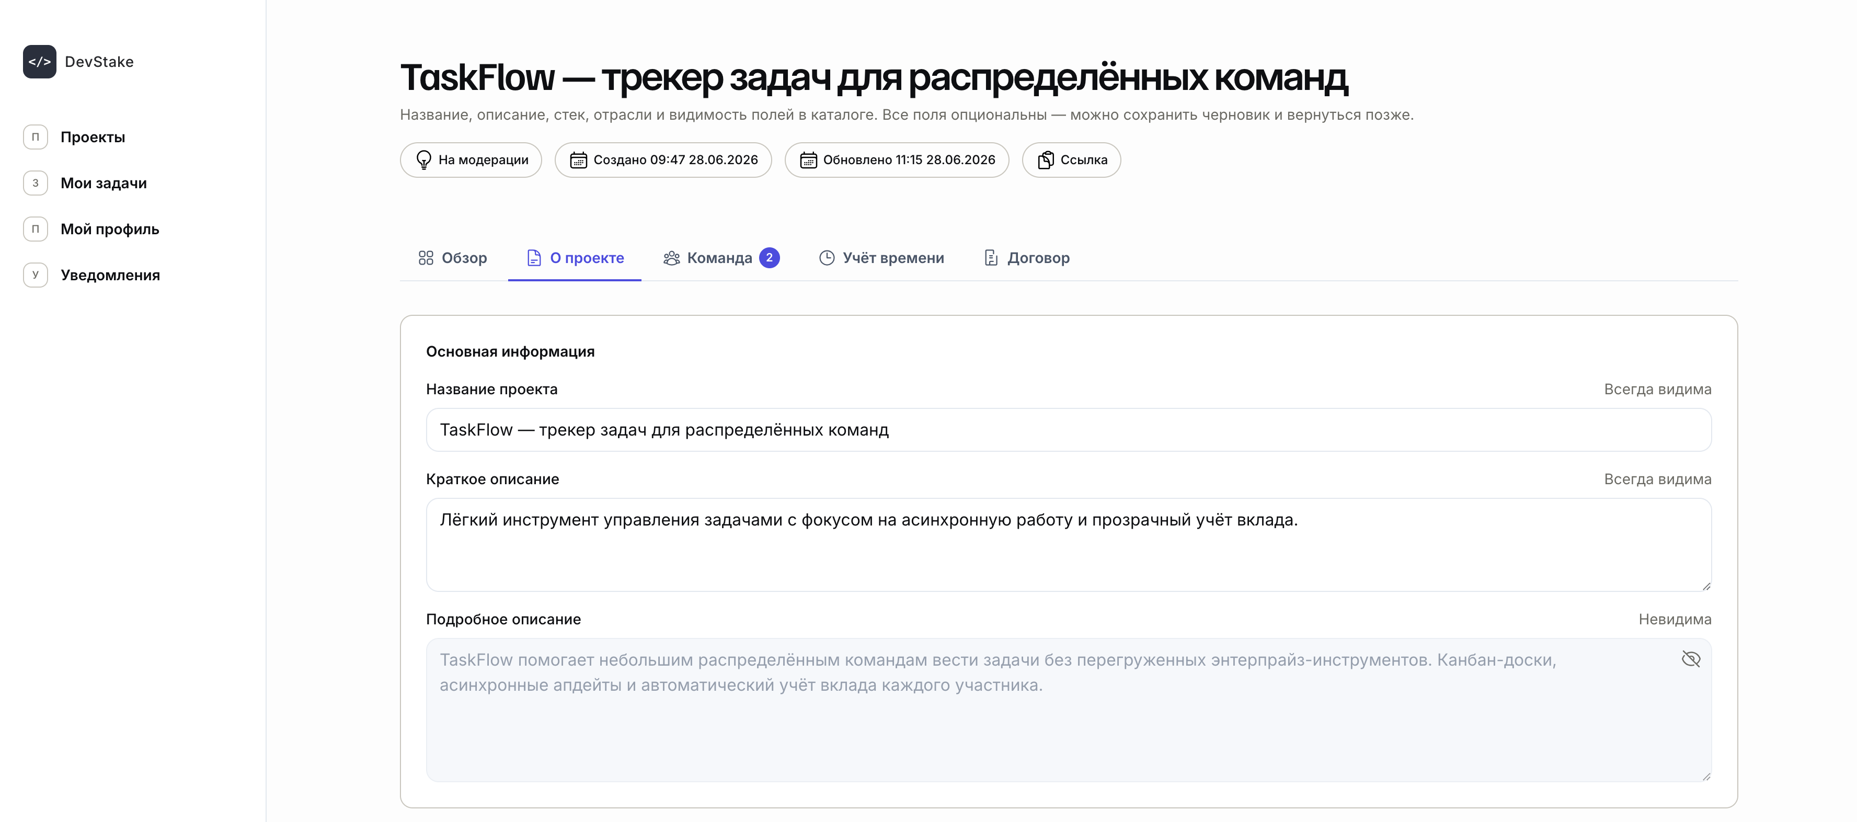Switch to Учёт времени tab
1857x822 pixels.
(881, 258)
